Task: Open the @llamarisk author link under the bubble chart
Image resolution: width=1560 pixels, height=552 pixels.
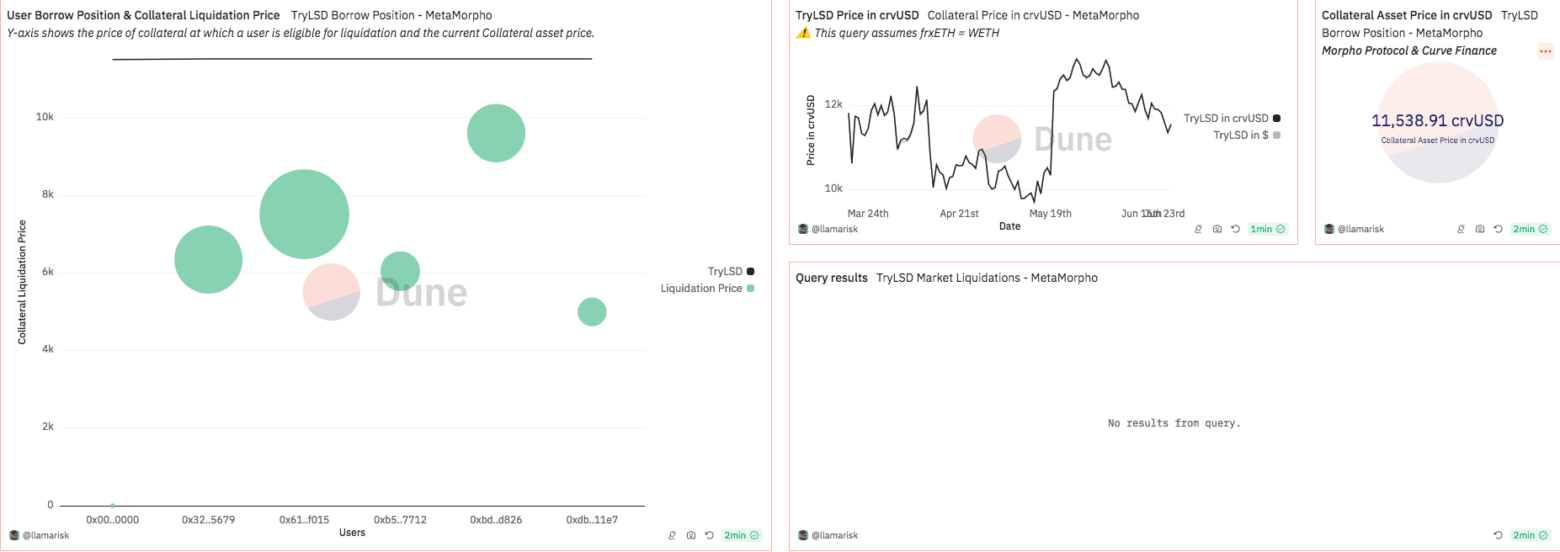Action: [45, 535]
